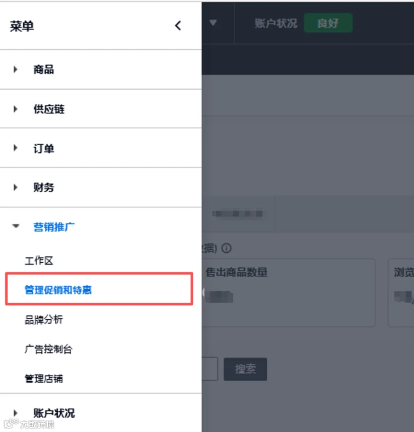Select the 售出商品数量 metric card
The height and width of the screenshot is (432, 414).
[288, 293]
